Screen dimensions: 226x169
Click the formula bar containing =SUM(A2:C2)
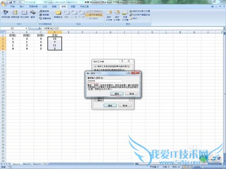132,28
